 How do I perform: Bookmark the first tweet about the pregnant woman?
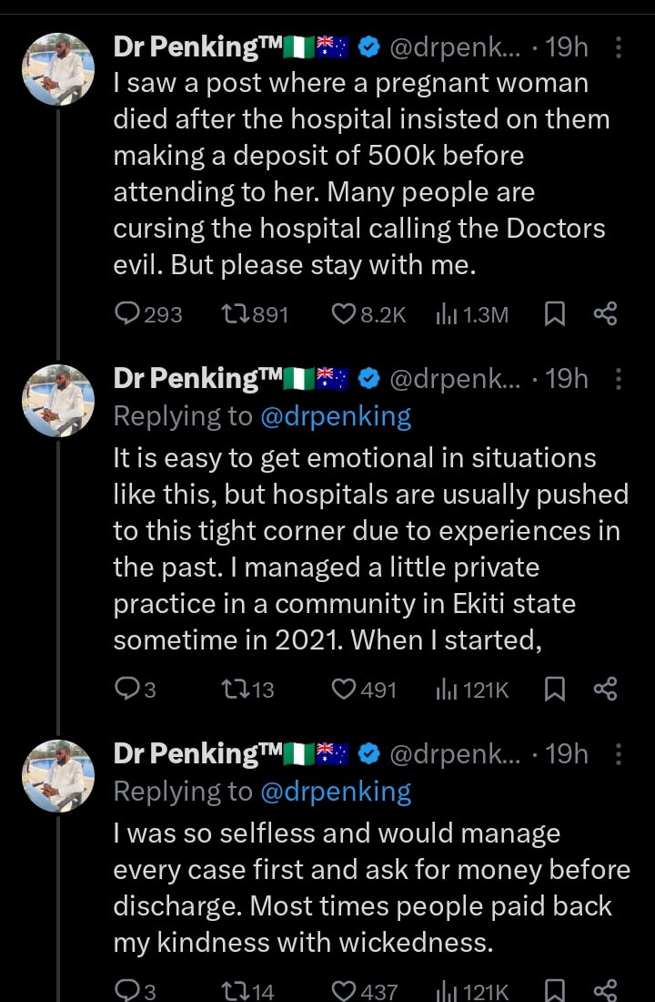coord(553,314)
